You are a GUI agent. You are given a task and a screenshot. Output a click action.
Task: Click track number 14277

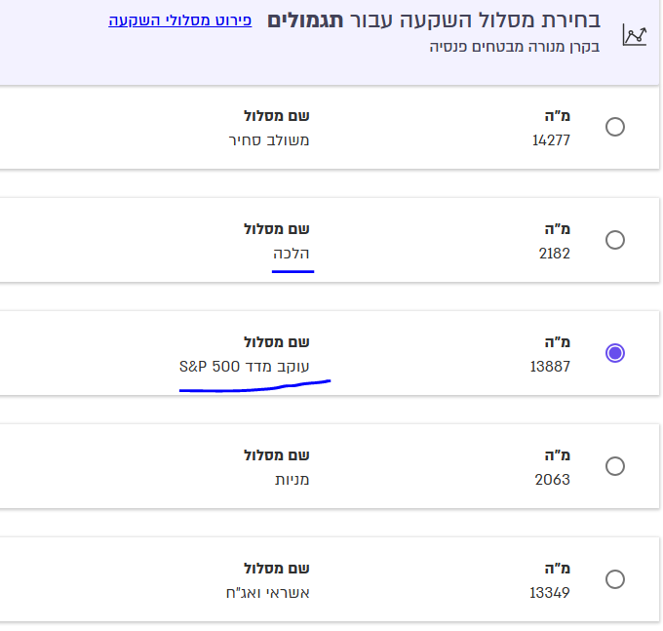[551, 139]
